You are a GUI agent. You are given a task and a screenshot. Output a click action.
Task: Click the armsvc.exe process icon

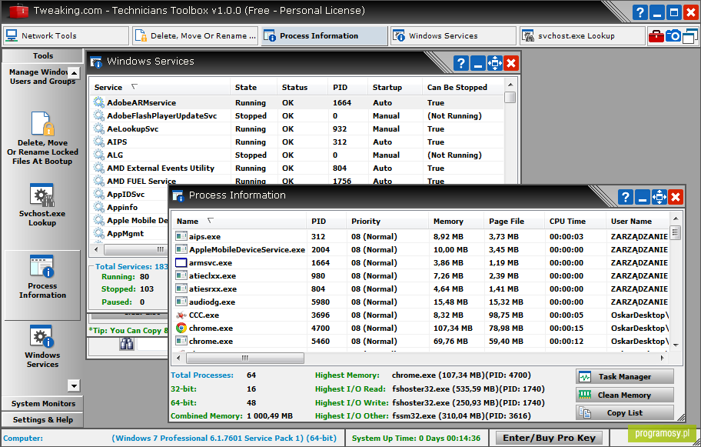181,262
